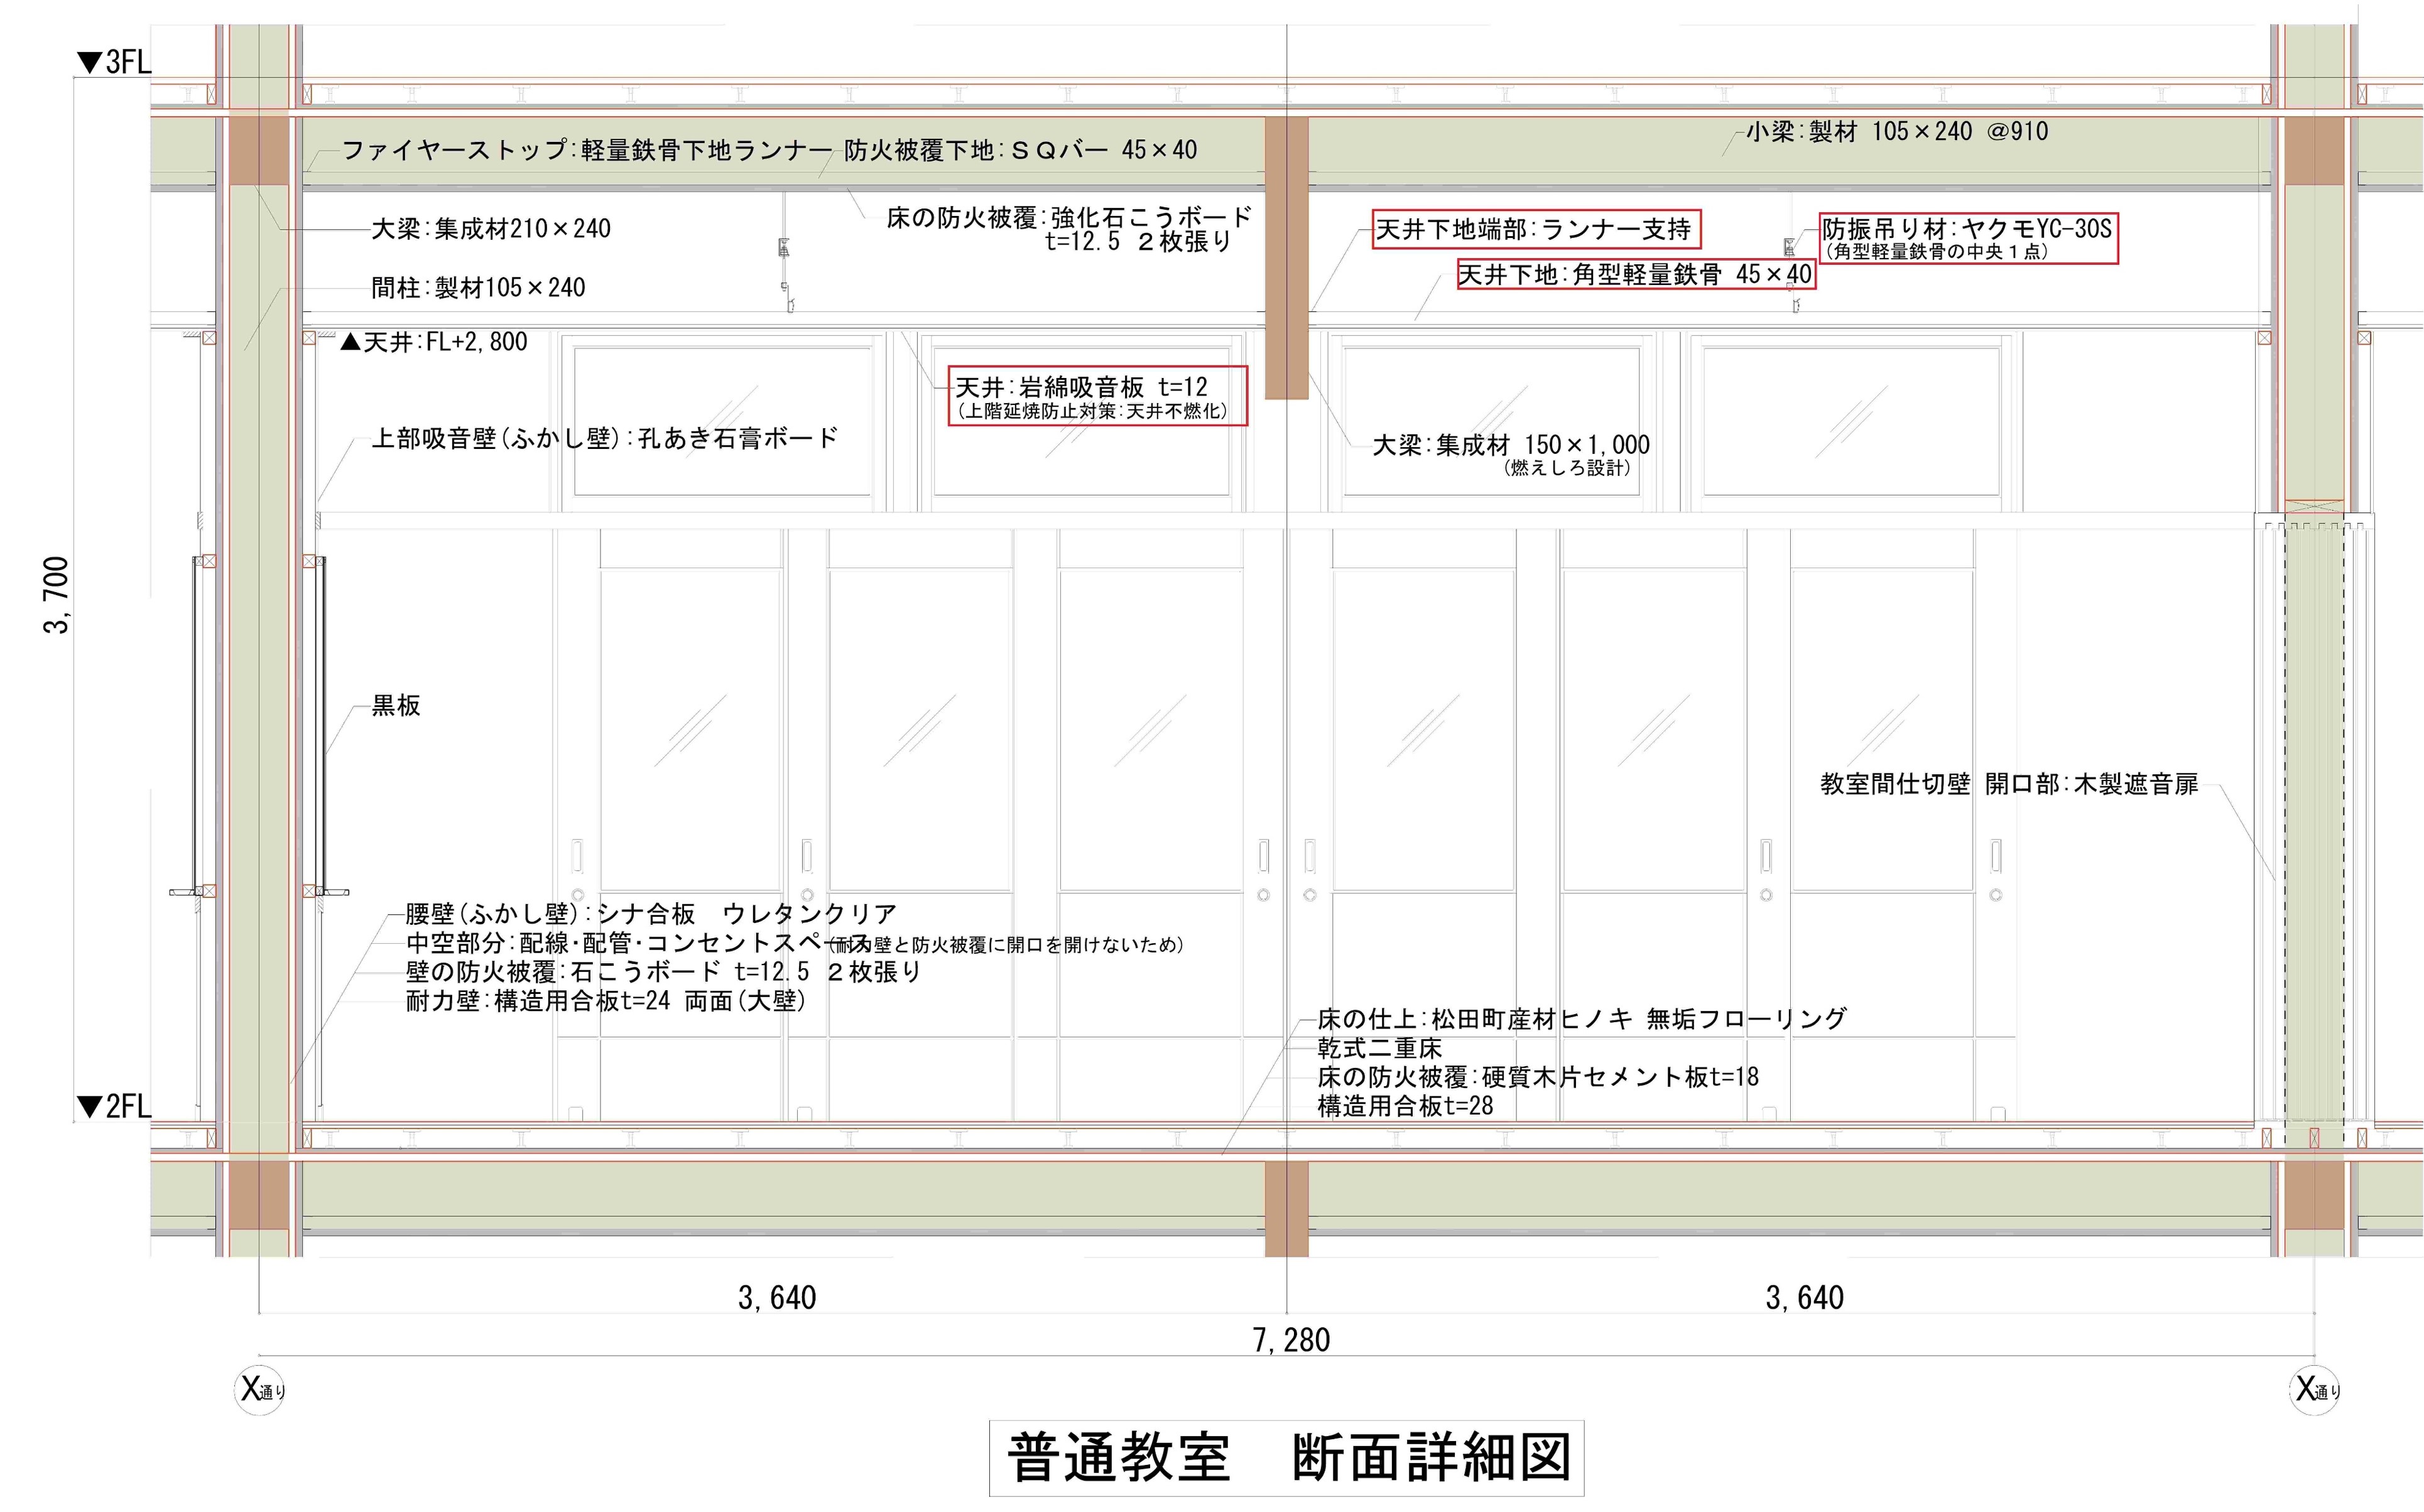Click the ファイヤーストップ:軽量鉄骨下地ランナー note
Screen dimensions: 2424x1512
pos(587,150)
